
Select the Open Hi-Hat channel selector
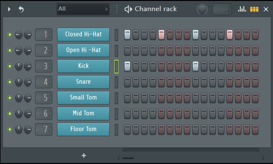116,50
